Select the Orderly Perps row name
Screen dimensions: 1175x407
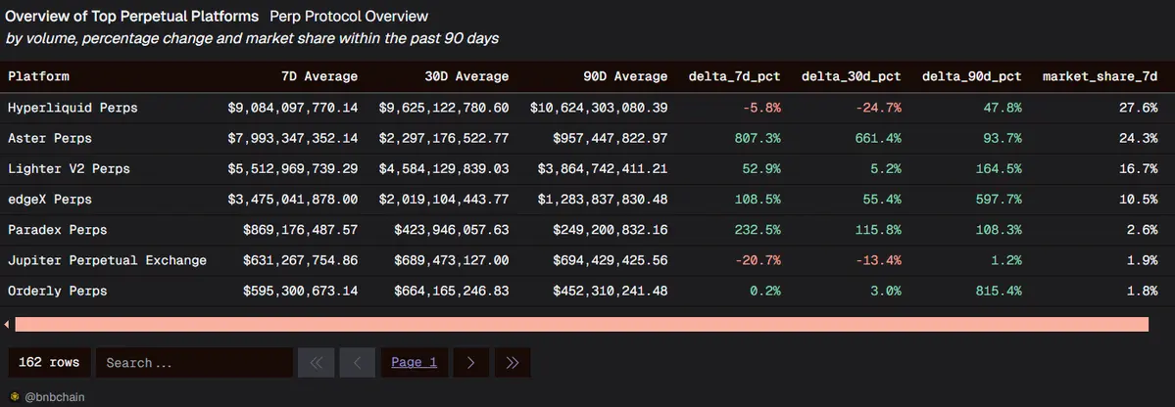click(57, 291)
